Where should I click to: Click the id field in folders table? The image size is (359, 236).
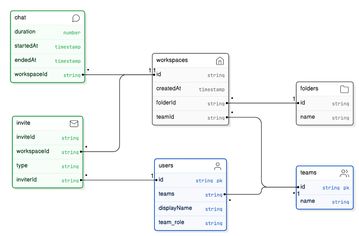pos(325,103)
